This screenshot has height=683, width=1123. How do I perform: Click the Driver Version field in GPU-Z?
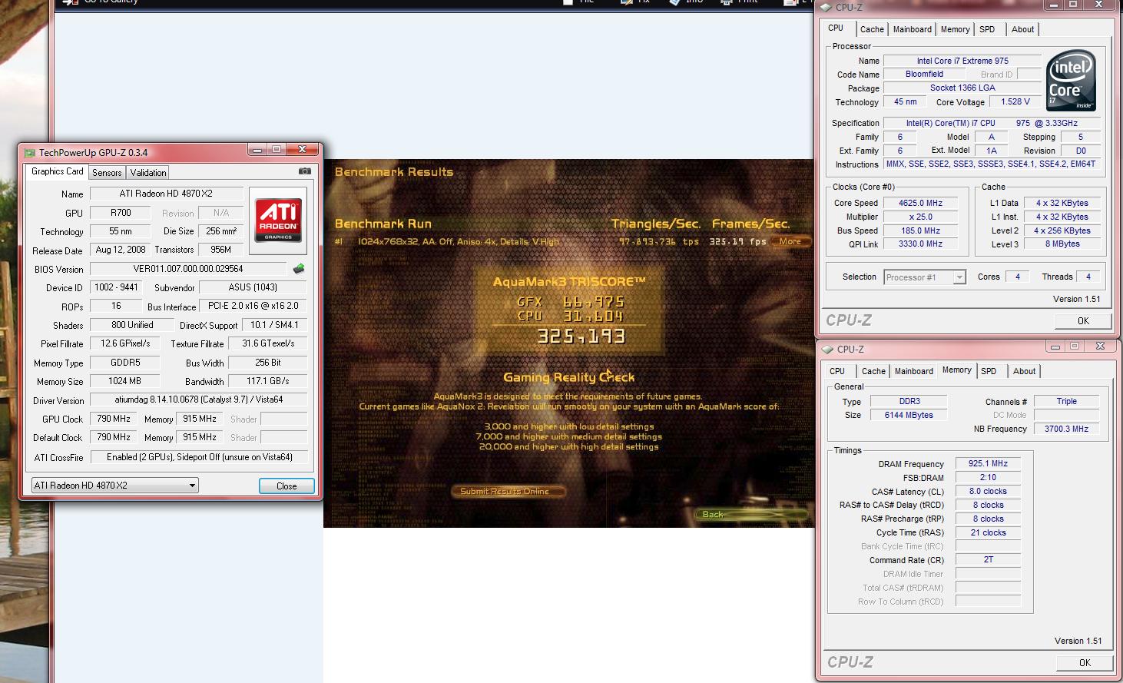coord(199,400)
